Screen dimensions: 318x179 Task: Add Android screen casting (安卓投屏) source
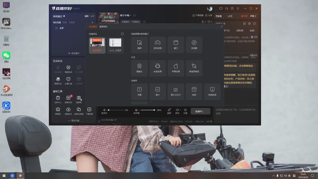[x=157, y=68]
